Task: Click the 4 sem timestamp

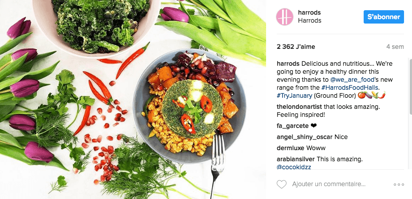Action: pos(395,47)
